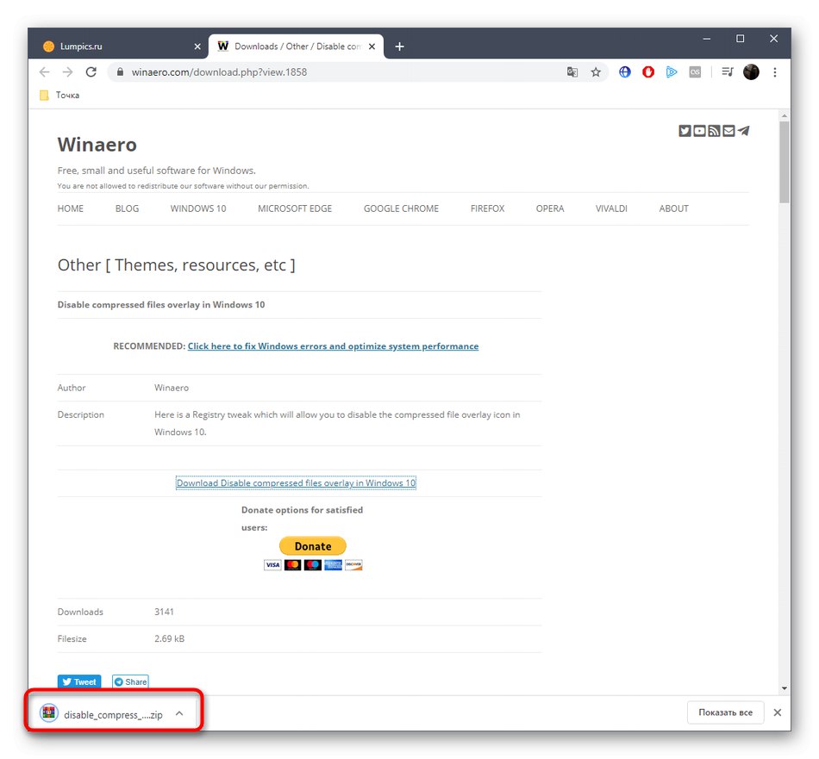The width and height of the screenshot is (819, 759).
Task: Click the blue globe extension icon
Action: (x=625, y=72)
